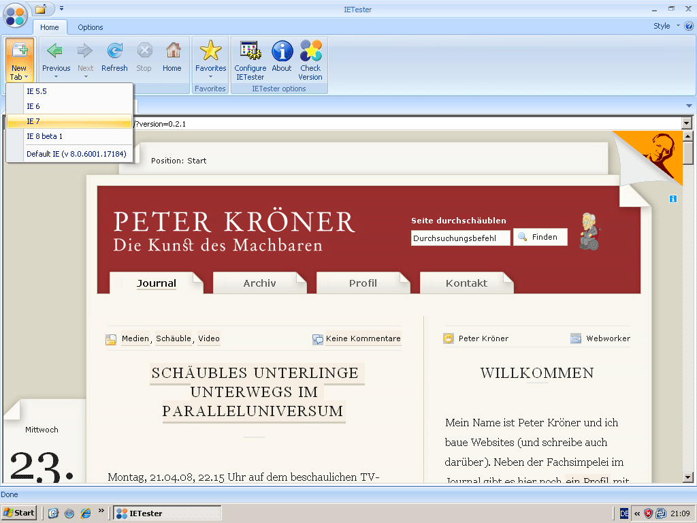Click the network tray icon
Viewport: 697px width, 523px height.
660,513
